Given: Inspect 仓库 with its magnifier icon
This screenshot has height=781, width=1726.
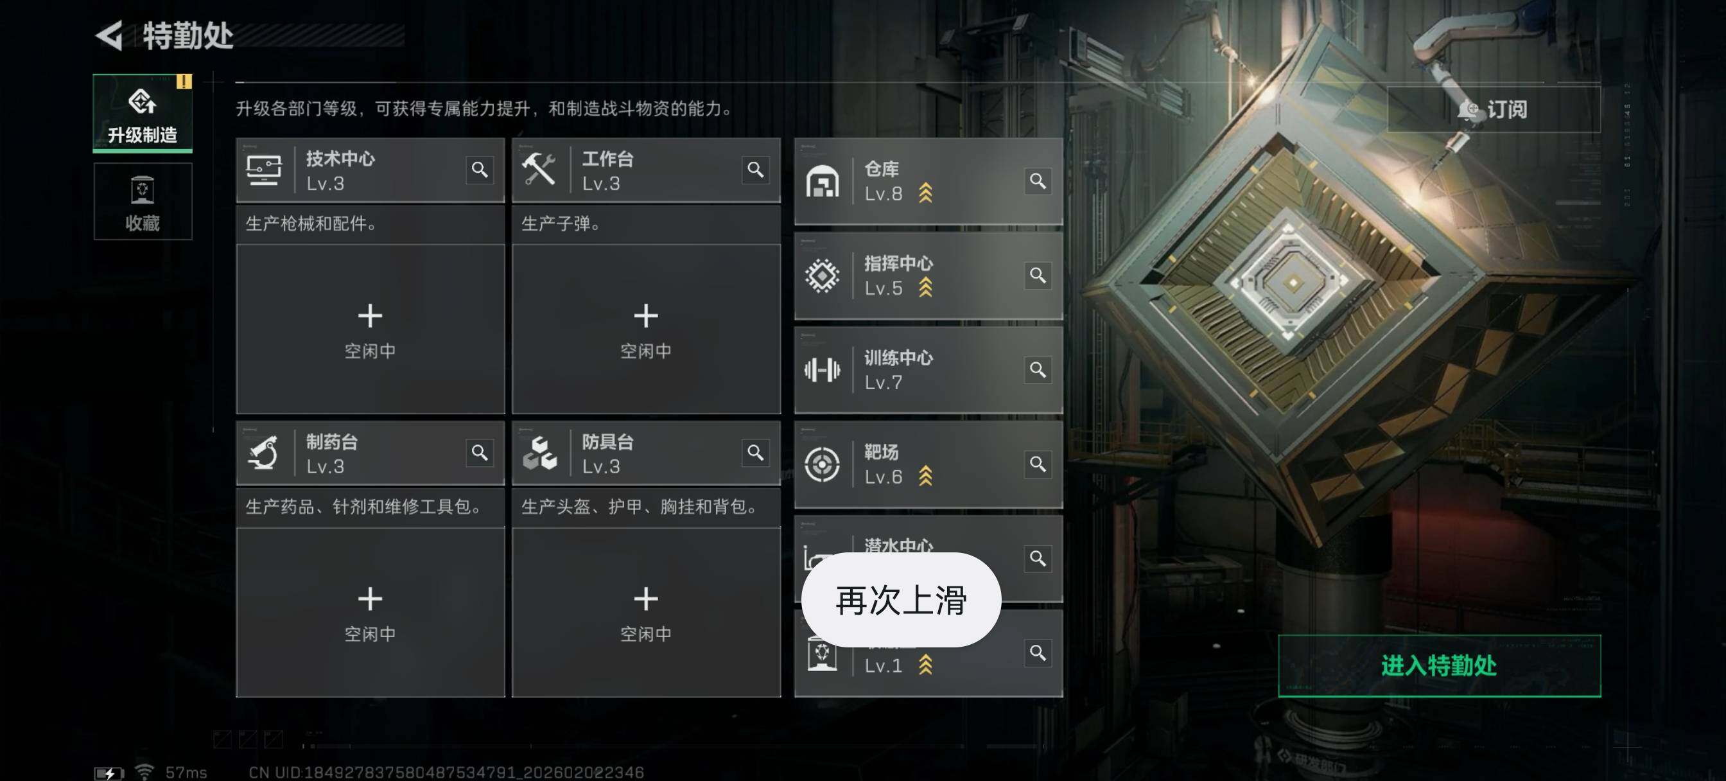Looking at the screenshot, I should (x=1038, y=181).
